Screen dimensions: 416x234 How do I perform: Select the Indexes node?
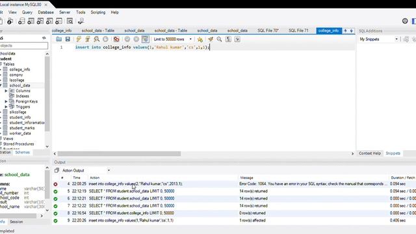click(x=22, y=96)
